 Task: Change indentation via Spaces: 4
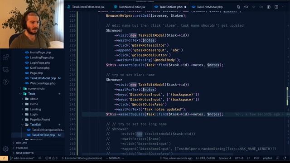tap(225, 158)
